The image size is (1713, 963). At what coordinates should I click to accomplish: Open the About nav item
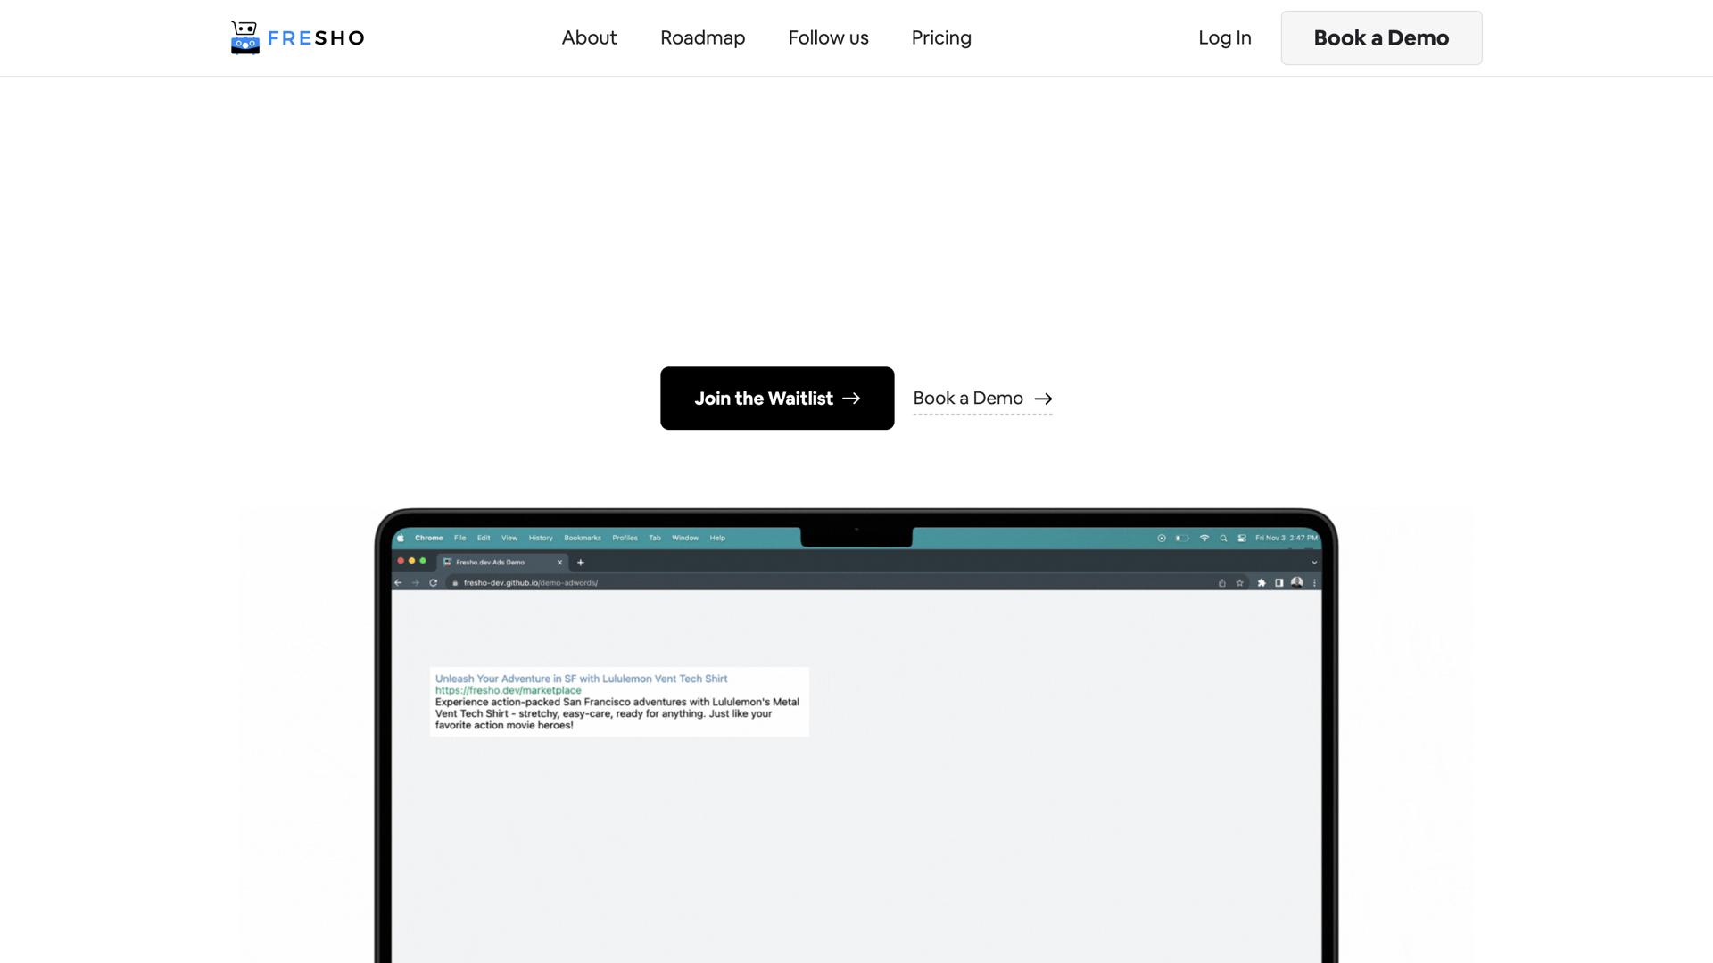[x=589, y=37]
